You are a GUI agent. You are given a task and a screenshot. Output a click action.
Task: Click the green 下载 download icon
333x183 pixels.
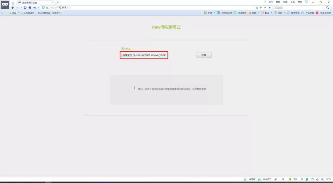290,179
